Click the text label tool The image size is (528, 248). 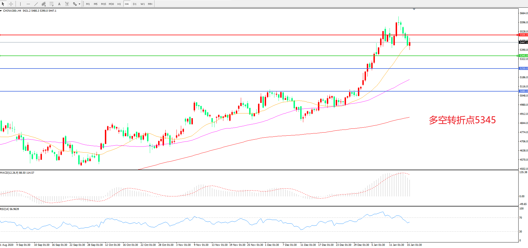67,4
